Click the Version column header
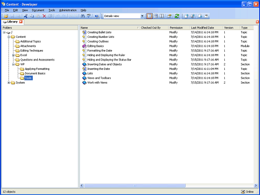This screenshot has width=260, height=195. pos(231,28)
